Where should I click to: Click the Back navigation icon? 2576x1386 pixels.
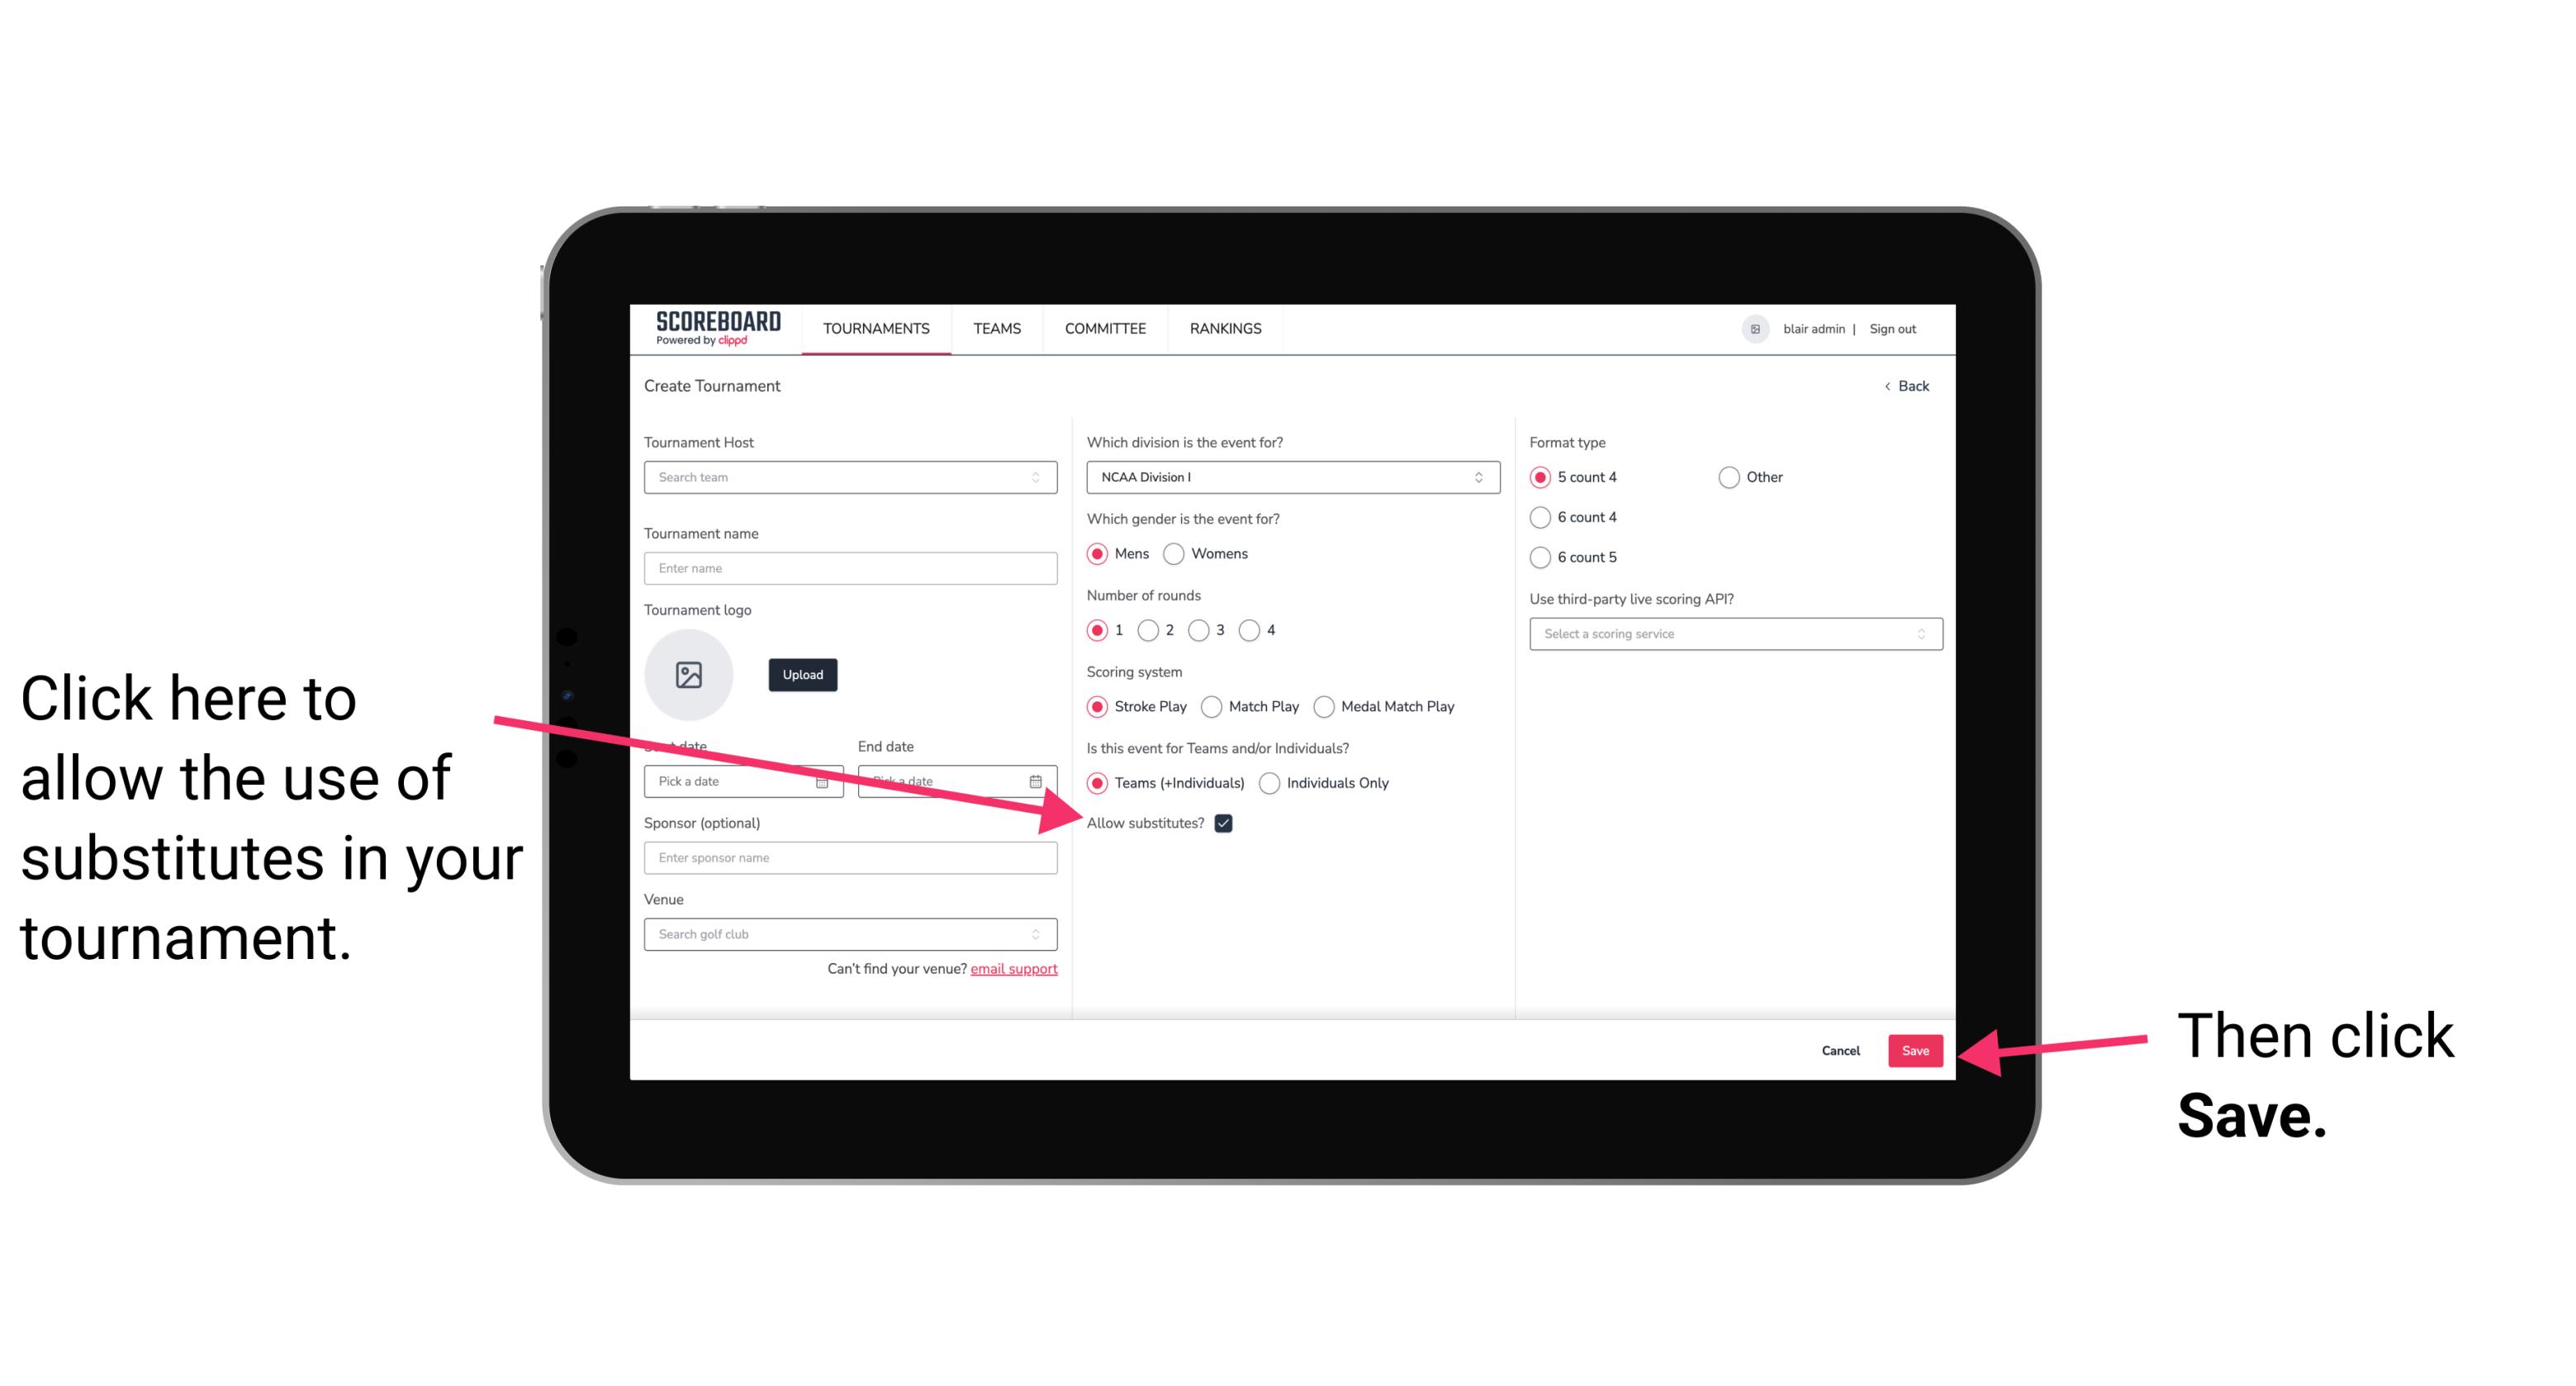pos(1889,386)
